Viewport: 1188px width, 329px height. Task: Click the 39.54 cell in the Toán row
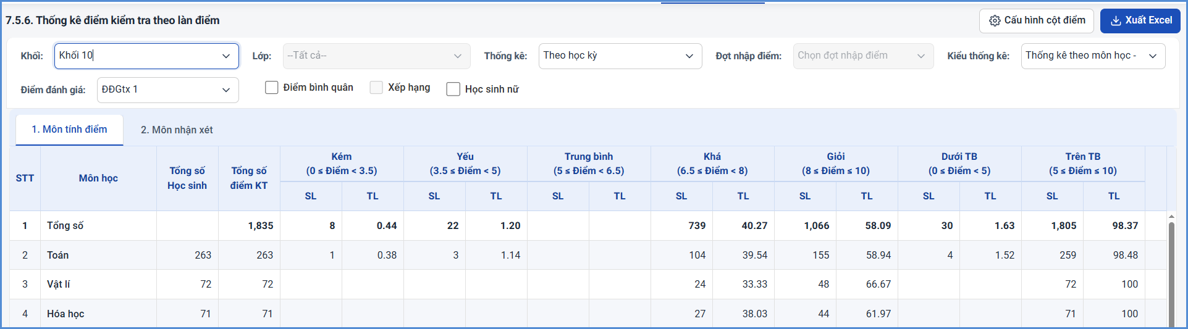(743, 255)
